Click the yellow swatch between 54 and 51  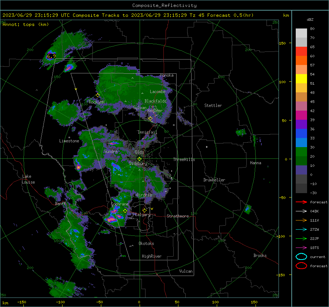click(301, 78)
